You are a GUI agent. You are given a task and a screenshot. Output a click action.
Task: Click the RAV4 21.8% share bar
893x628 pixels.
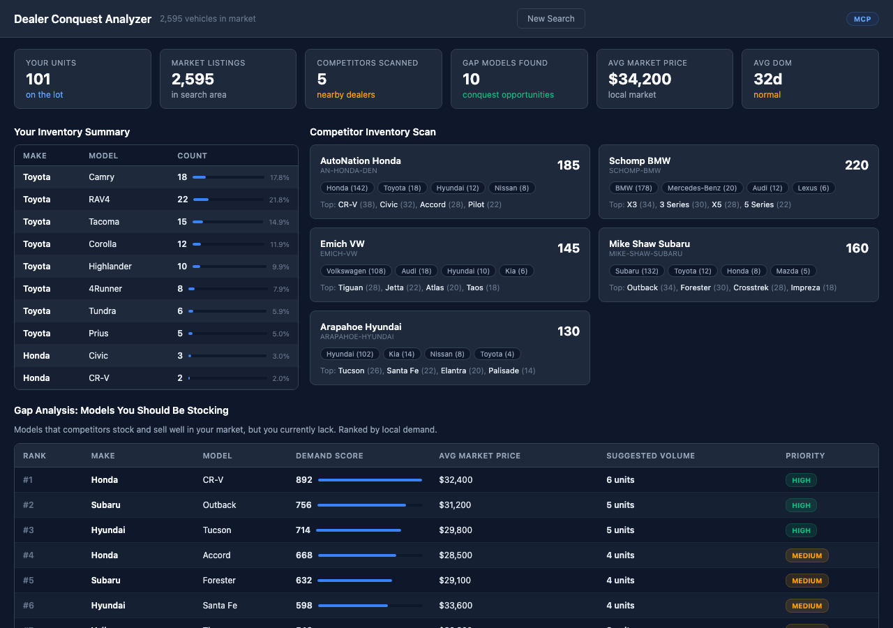[x=229, y=200]
